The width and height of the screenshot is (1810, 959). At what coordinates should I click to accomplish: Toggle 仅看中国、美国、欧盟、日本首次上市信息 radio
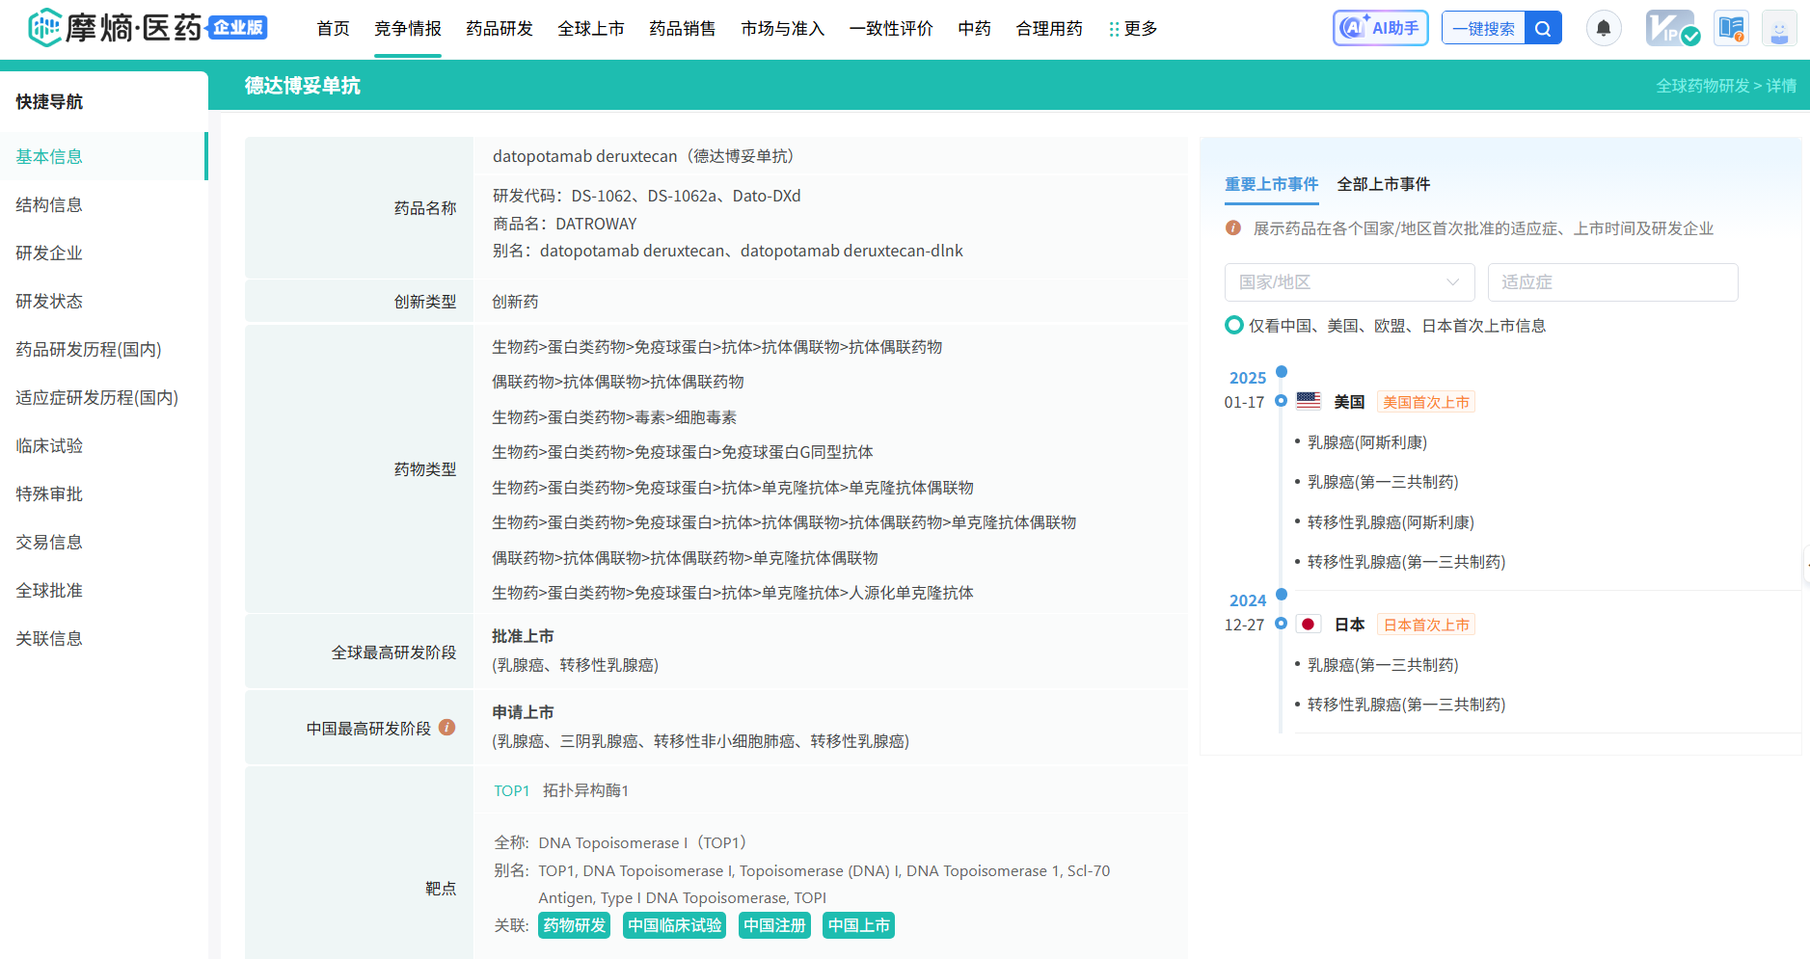tap(1234, 326)
